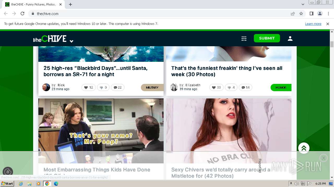Image resolution: width=334 pixels, height=187 pixels.
Task: Go back with browser back arrow
Action: tap(6, 14)
